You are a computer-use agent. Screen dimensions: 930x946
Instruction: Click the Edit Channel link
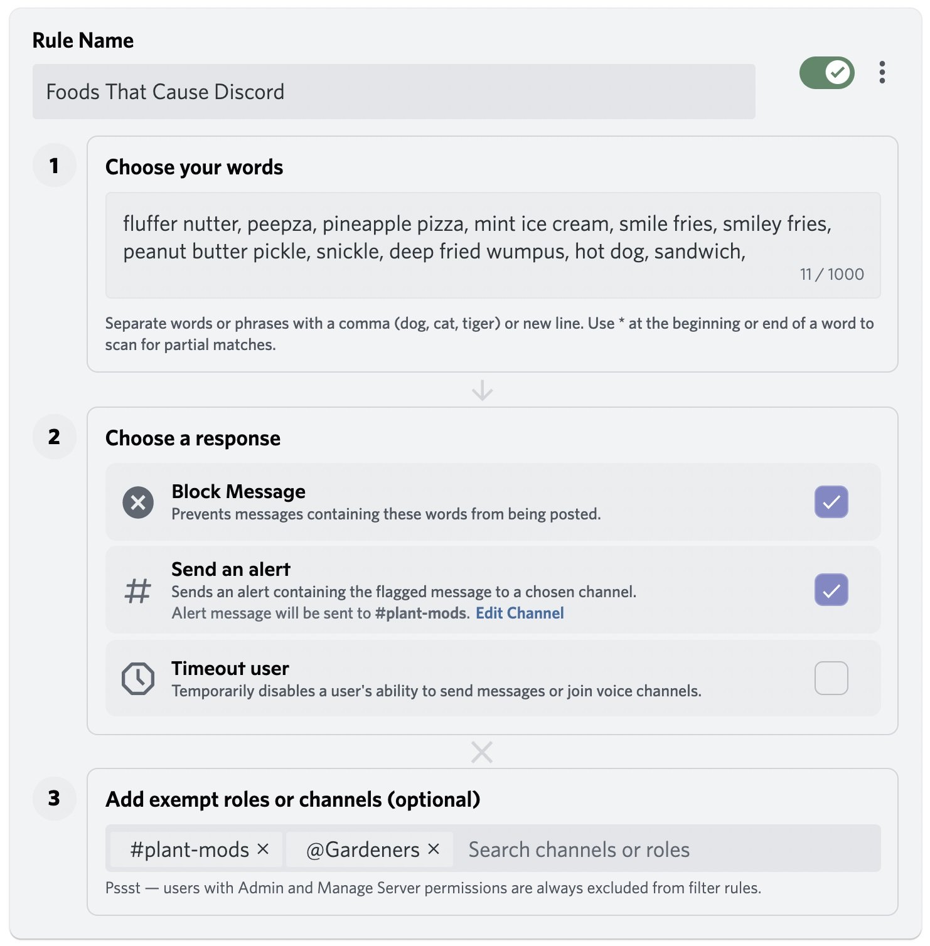click(520, 613)
